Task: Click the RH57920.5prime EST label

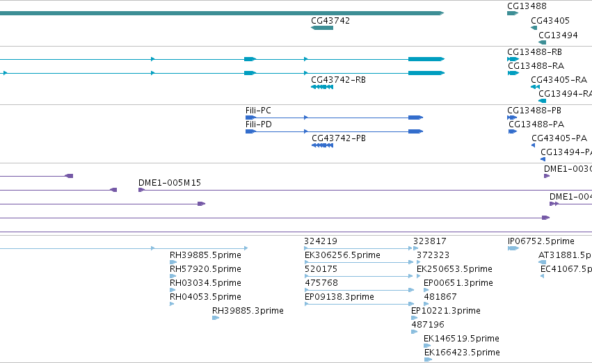Action: pos(205,269)
